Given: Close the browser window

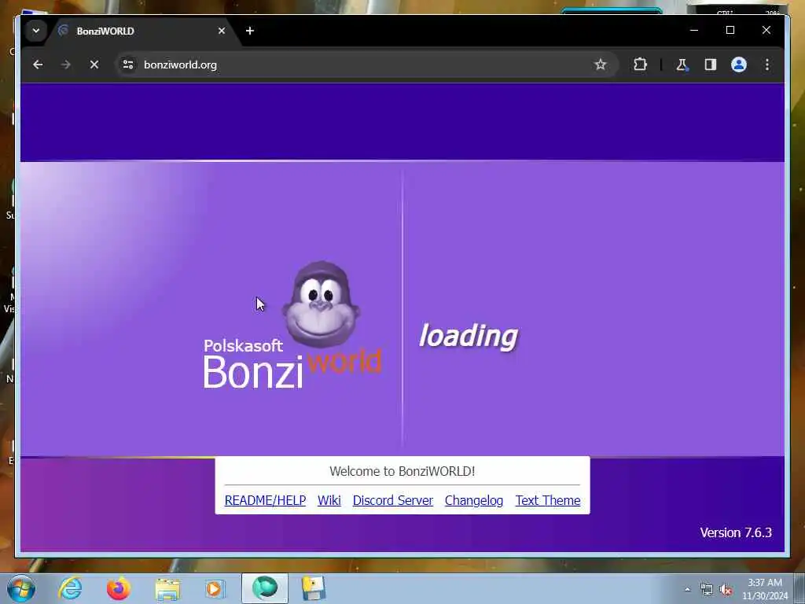Looking at the screenshot, I should tap(766, 31).
